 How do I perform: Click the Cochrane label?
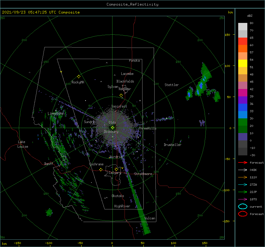pos(96,164)
